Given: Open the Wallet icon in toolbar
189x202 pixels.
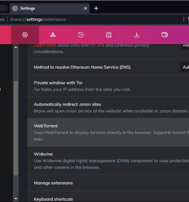Looking at the screenshot, I should (165, 35).
